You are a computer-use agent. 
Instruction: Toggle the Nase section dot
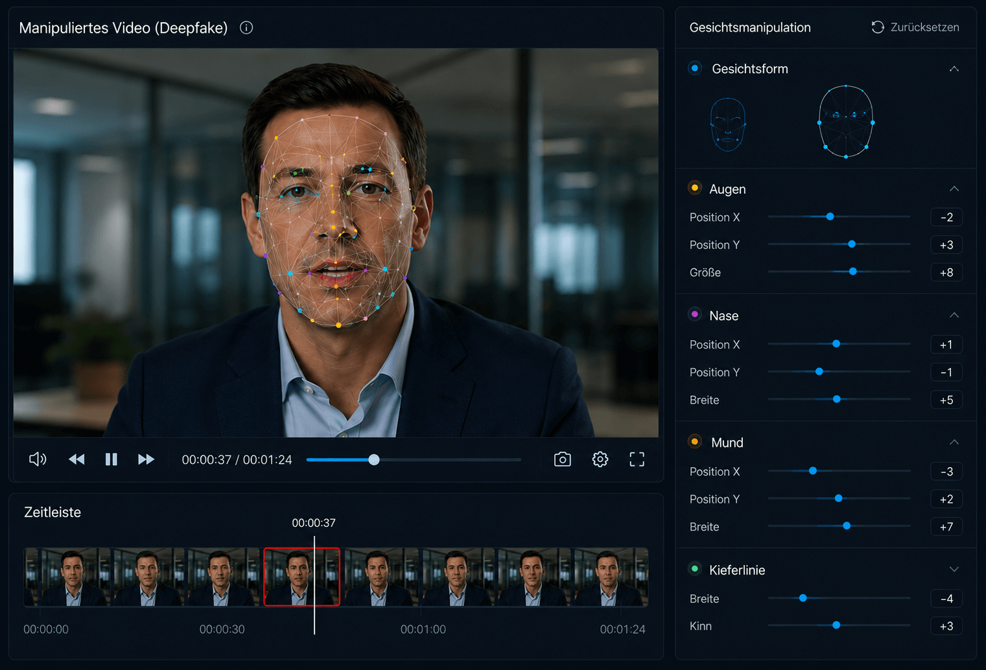click(695, 315)
